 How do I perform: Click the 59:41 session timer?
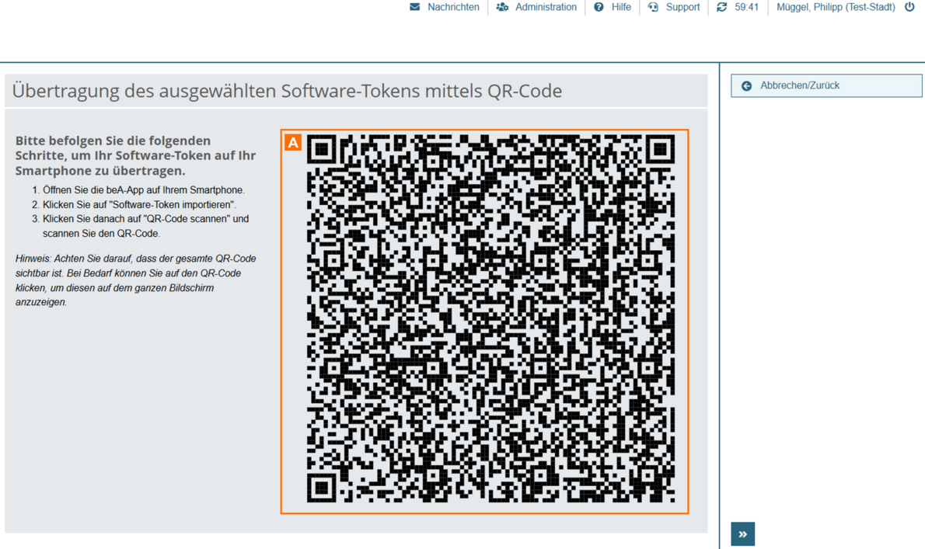click(746, 7)
